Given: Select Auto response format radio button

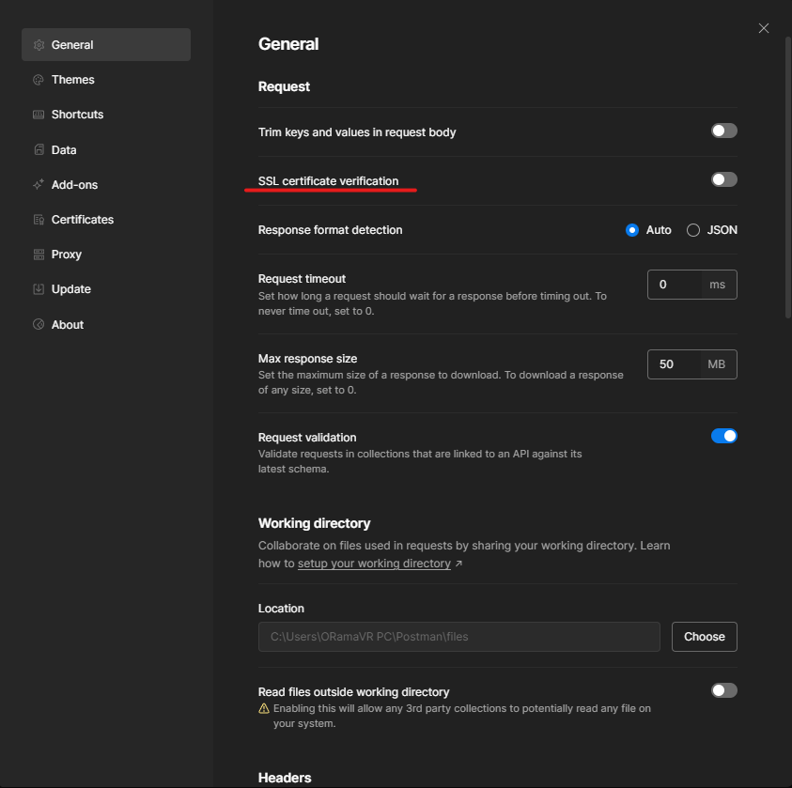Looking at the screenshot, I should (632, 230).
